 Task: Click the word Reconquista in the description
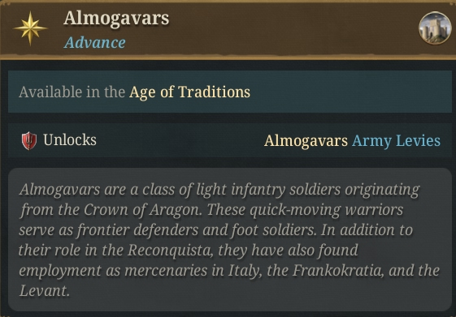(171, 251)
